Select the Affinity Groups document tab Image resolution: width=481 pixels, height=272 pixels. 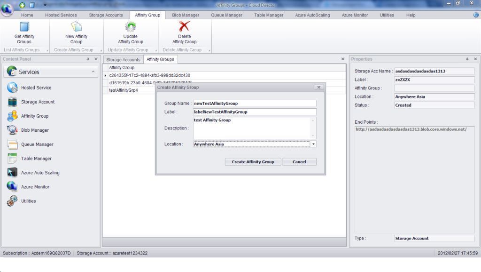click(x=160, y=59)
